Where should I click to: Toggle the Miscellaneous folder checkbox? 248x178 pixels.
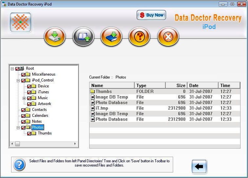click(23, 75)
